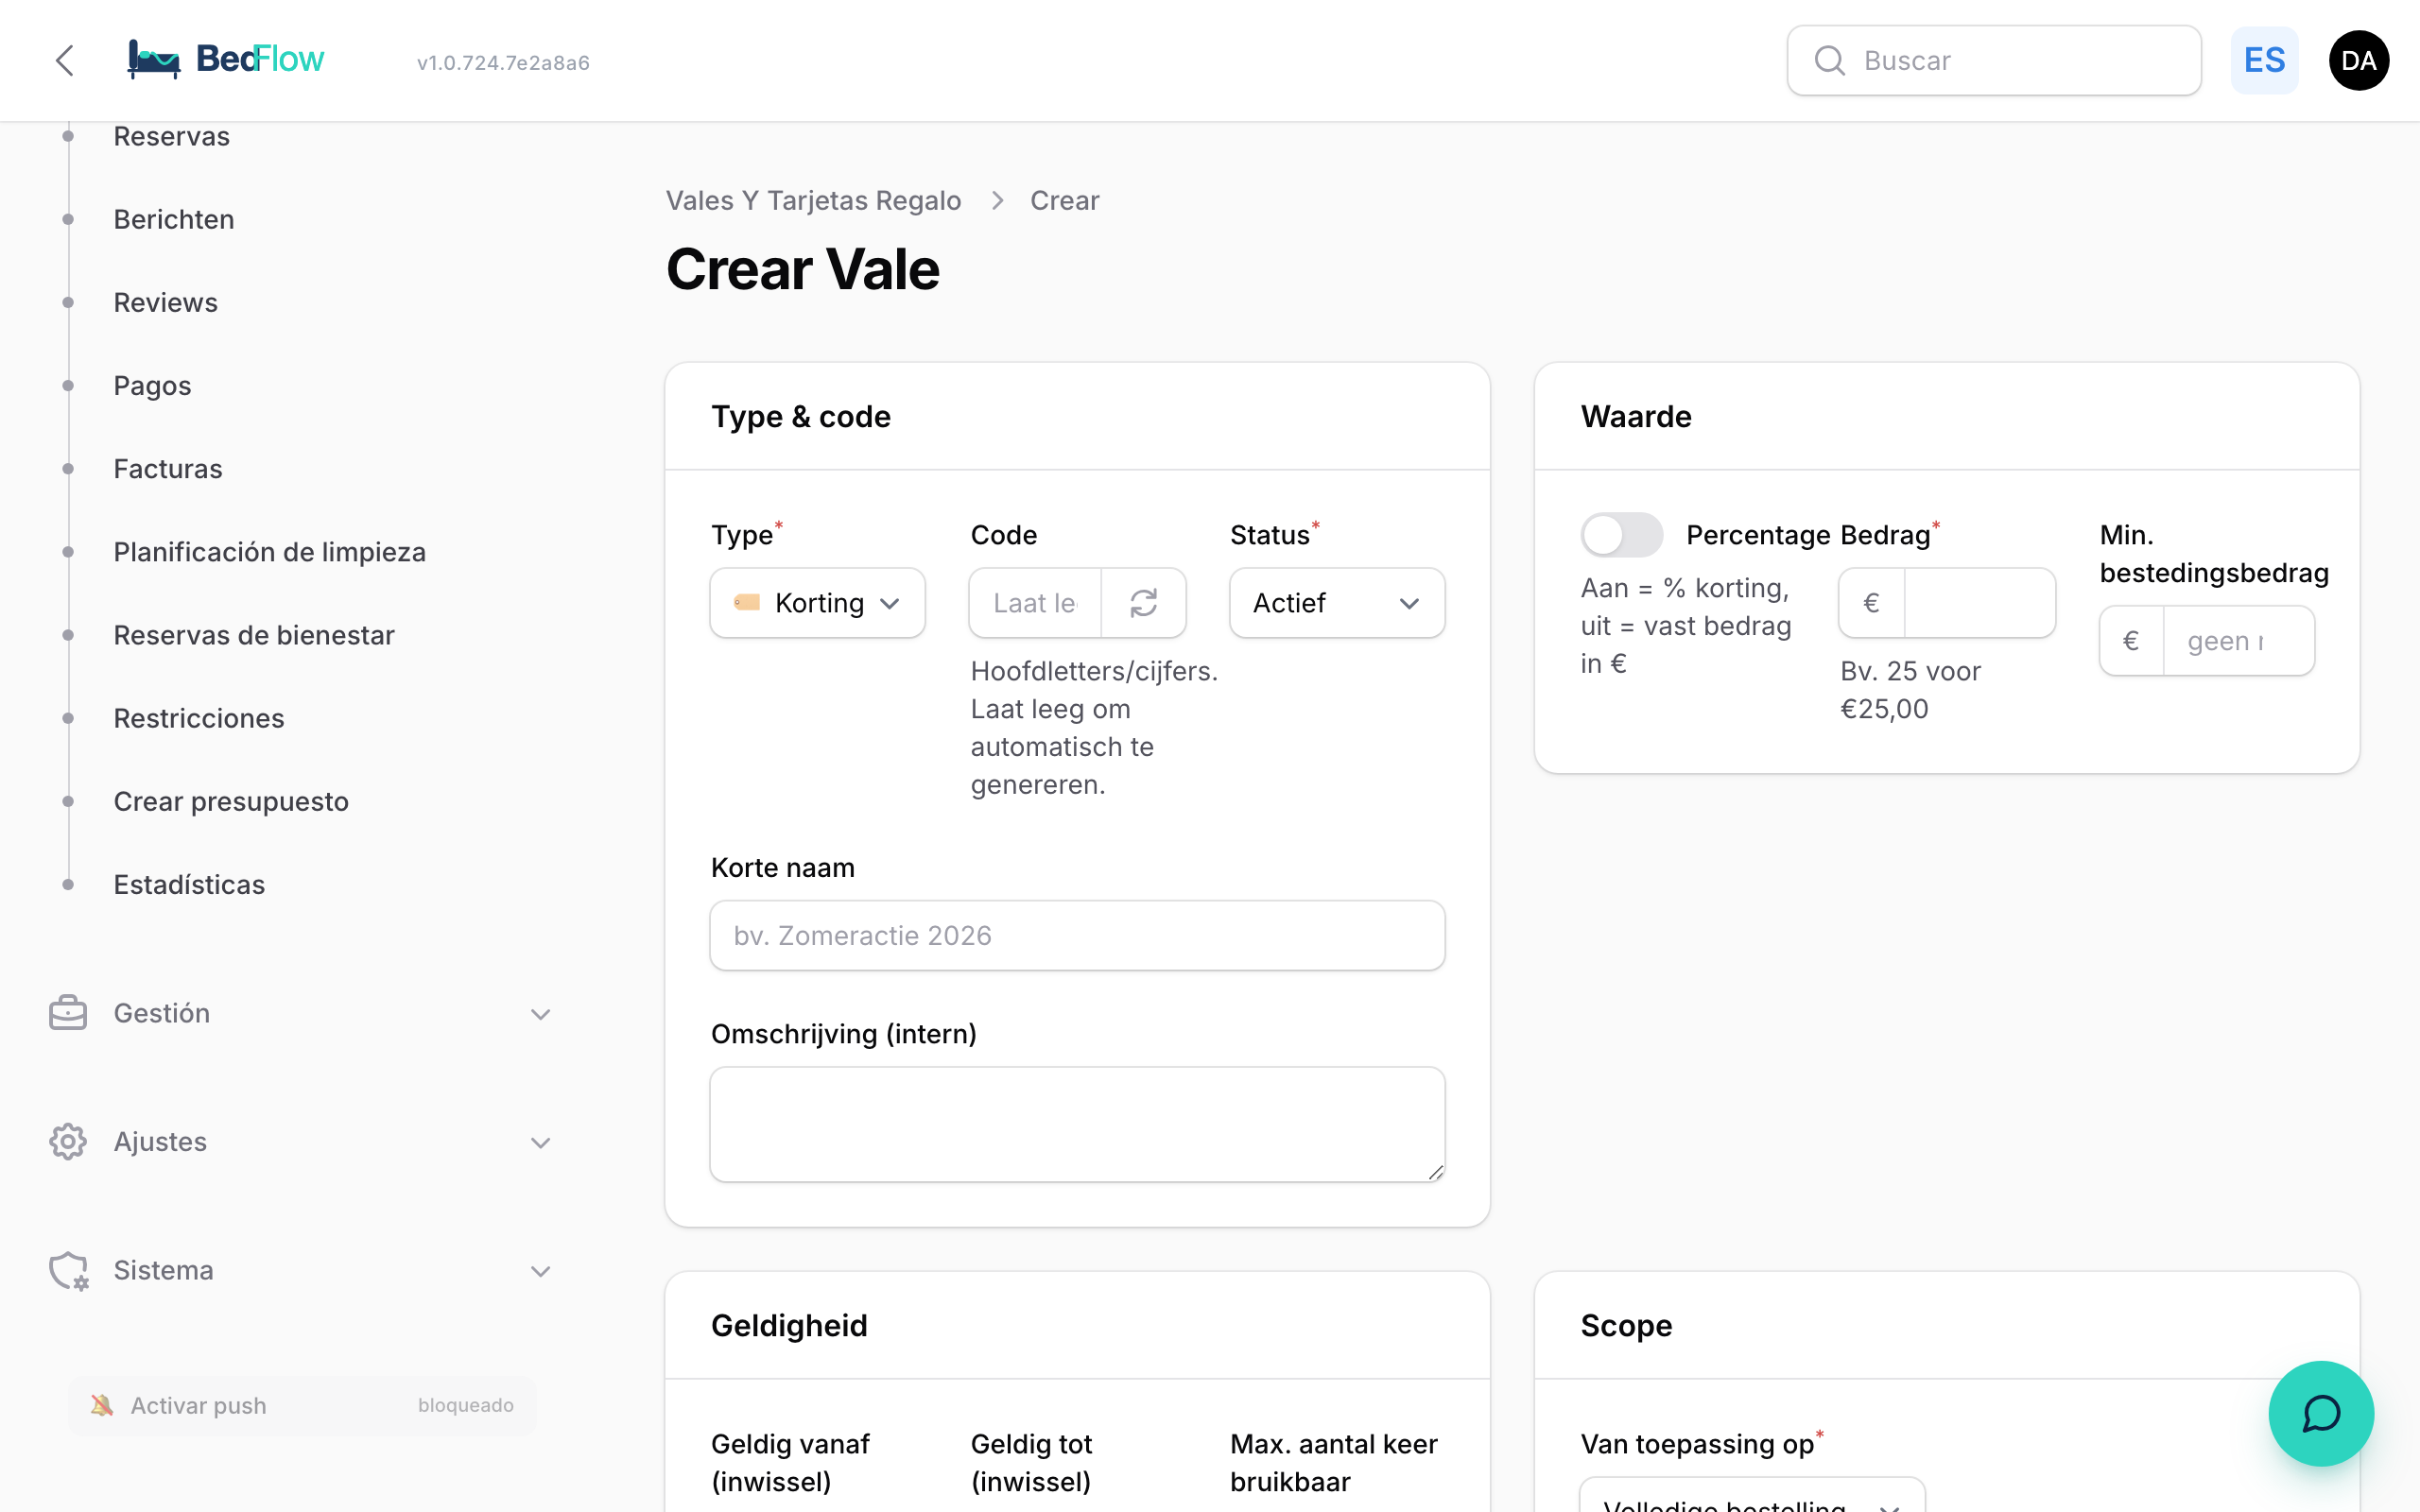
Task: Go to Reservas in sidebar
Action: (x=171, y=136)
